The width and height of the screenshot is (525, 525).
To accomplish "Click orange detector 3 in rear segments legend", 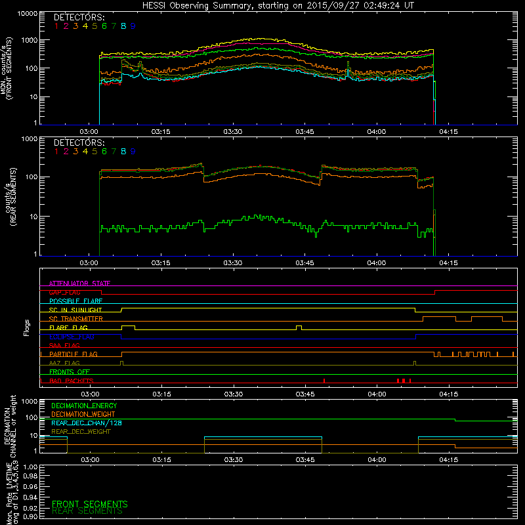I will click(75, 152).
